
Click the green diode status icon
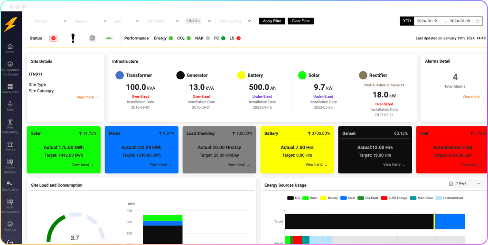tap(109, 38)
